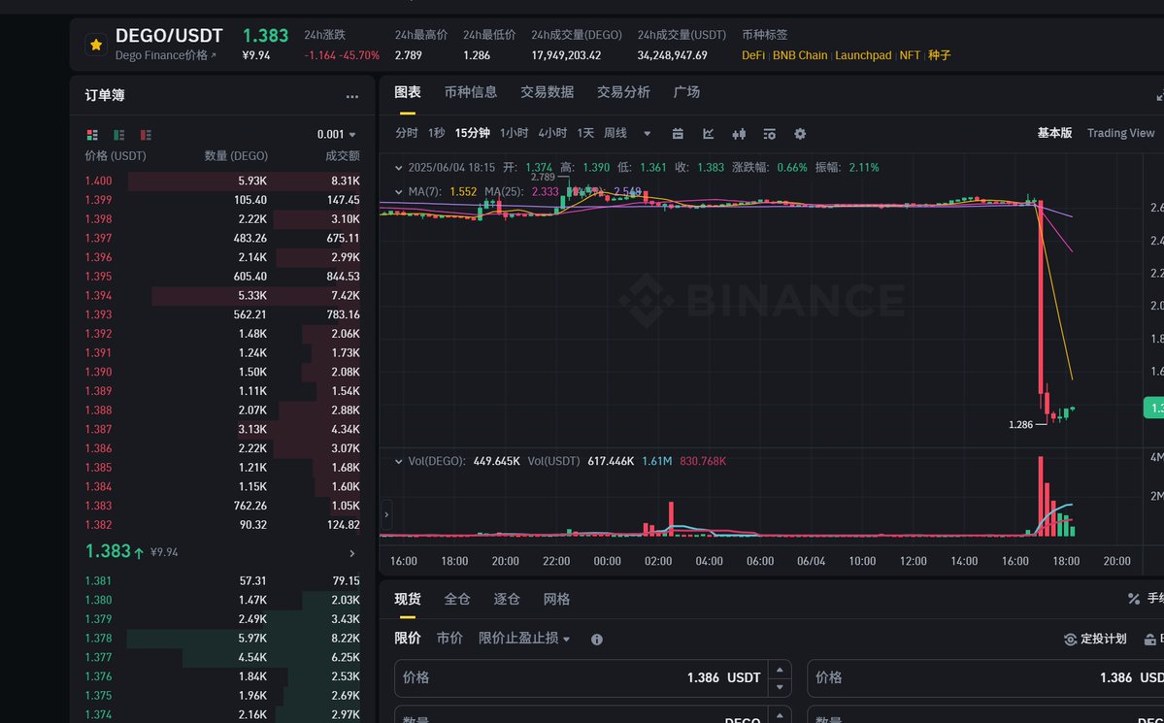
Task: Select the 1.394 sell order row
Action: 222,295
